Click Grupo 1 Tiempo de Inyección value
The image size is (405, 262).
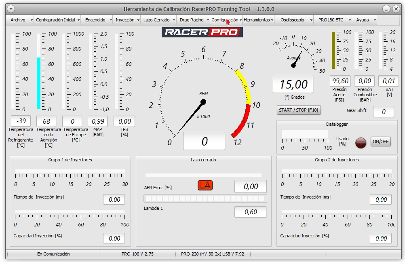click(114, 199)
